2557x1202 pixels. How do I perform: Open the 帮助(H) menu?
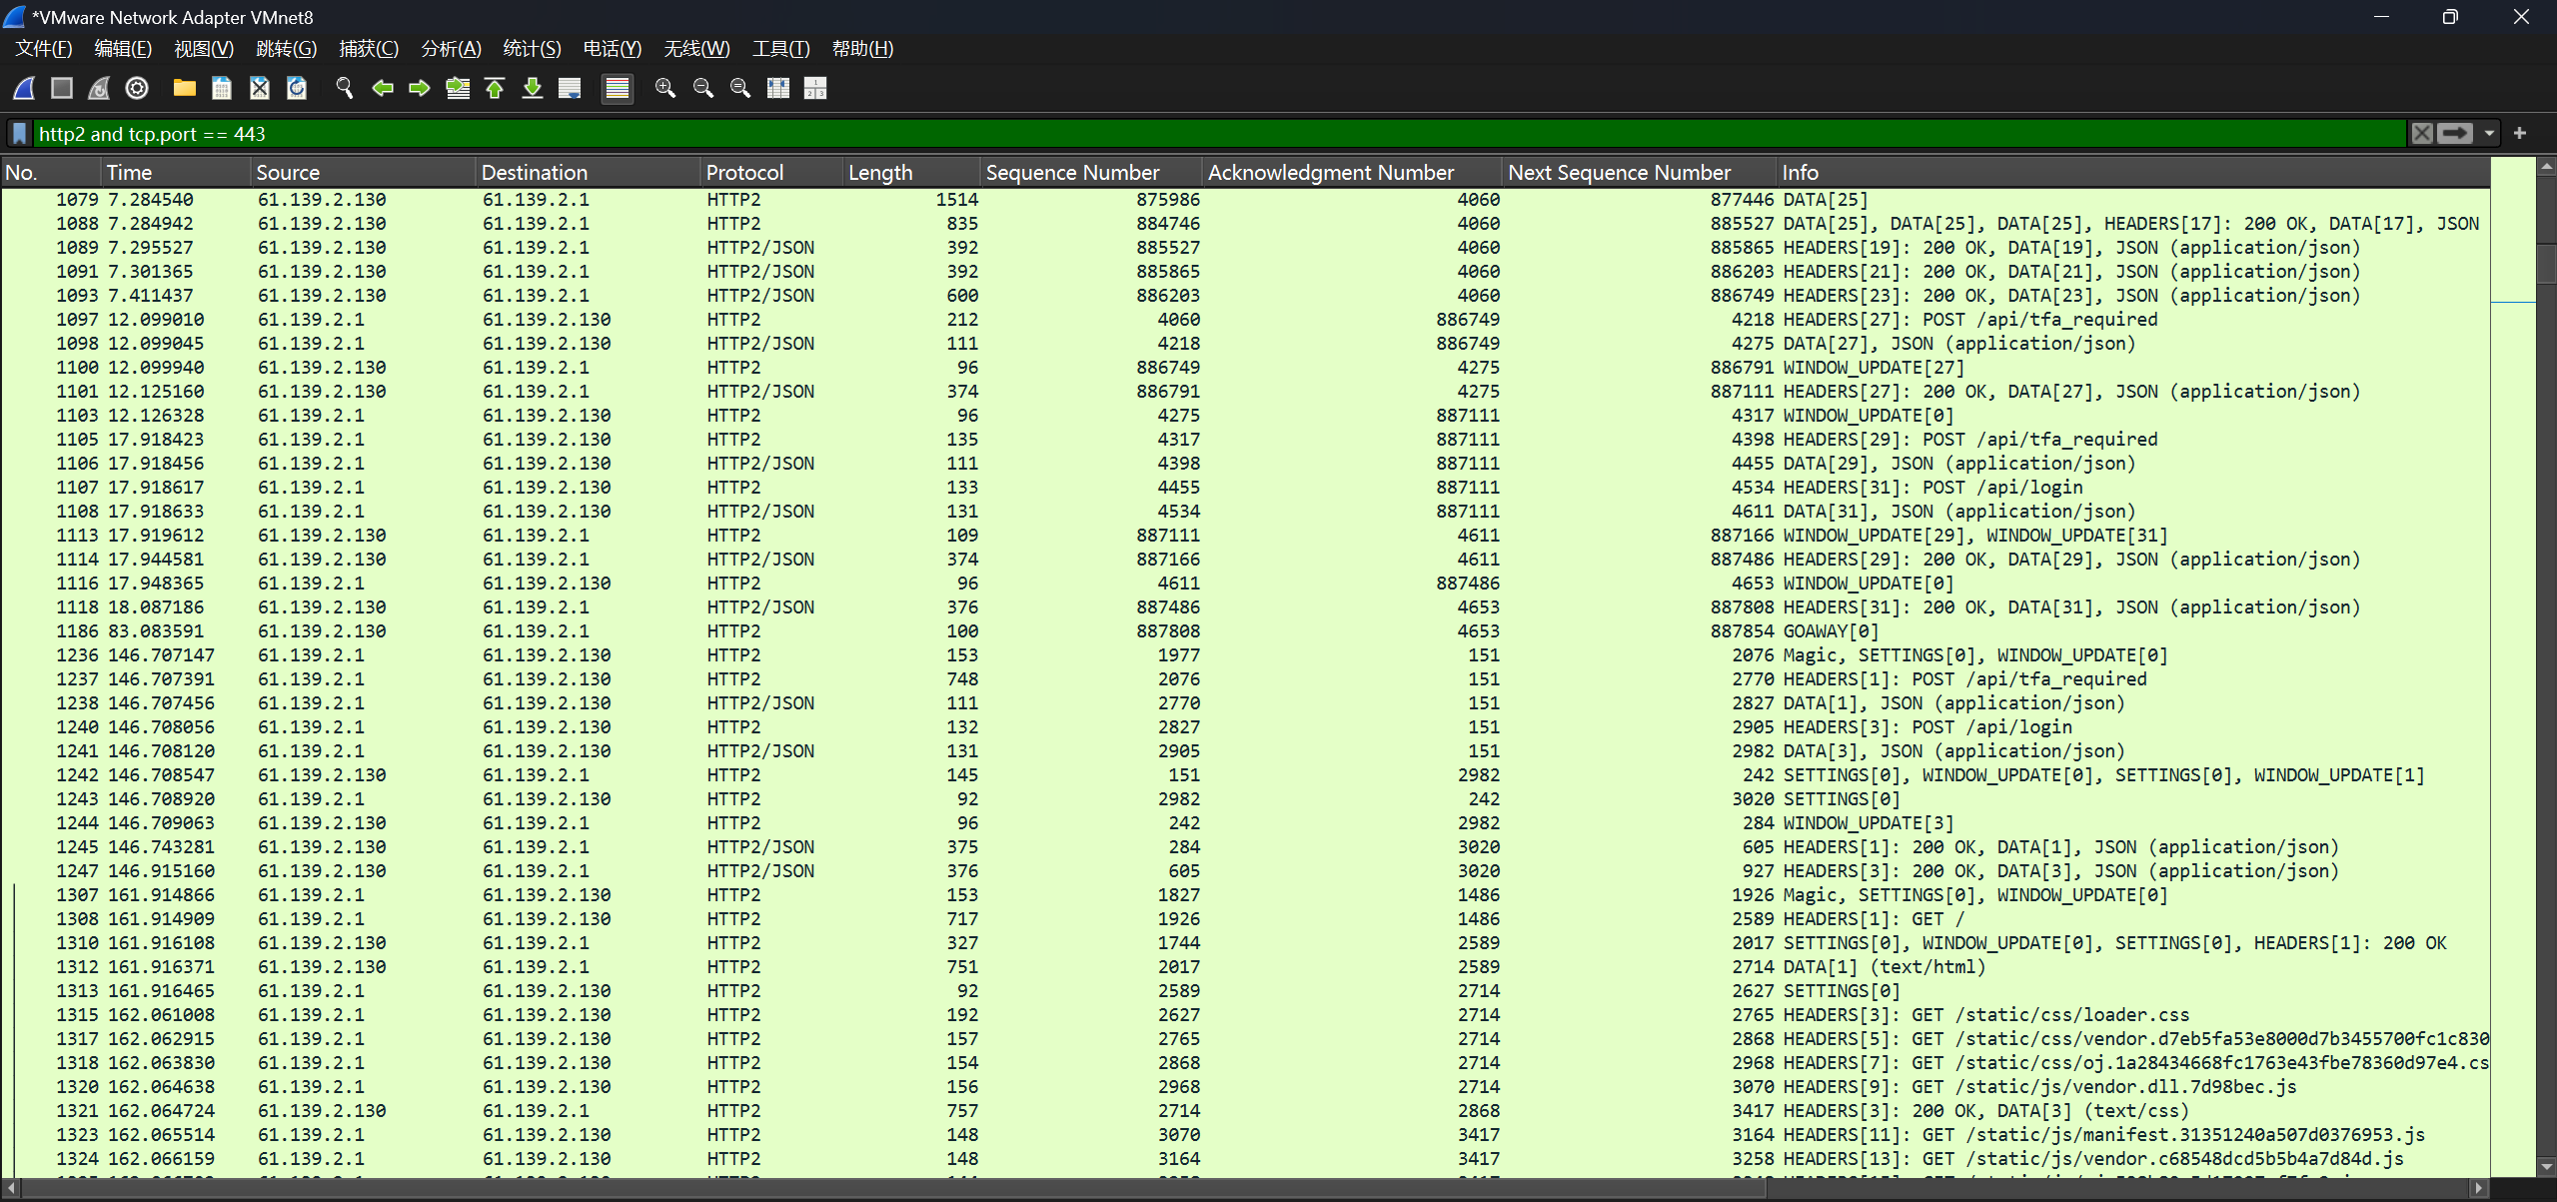[x=862, y=49]
